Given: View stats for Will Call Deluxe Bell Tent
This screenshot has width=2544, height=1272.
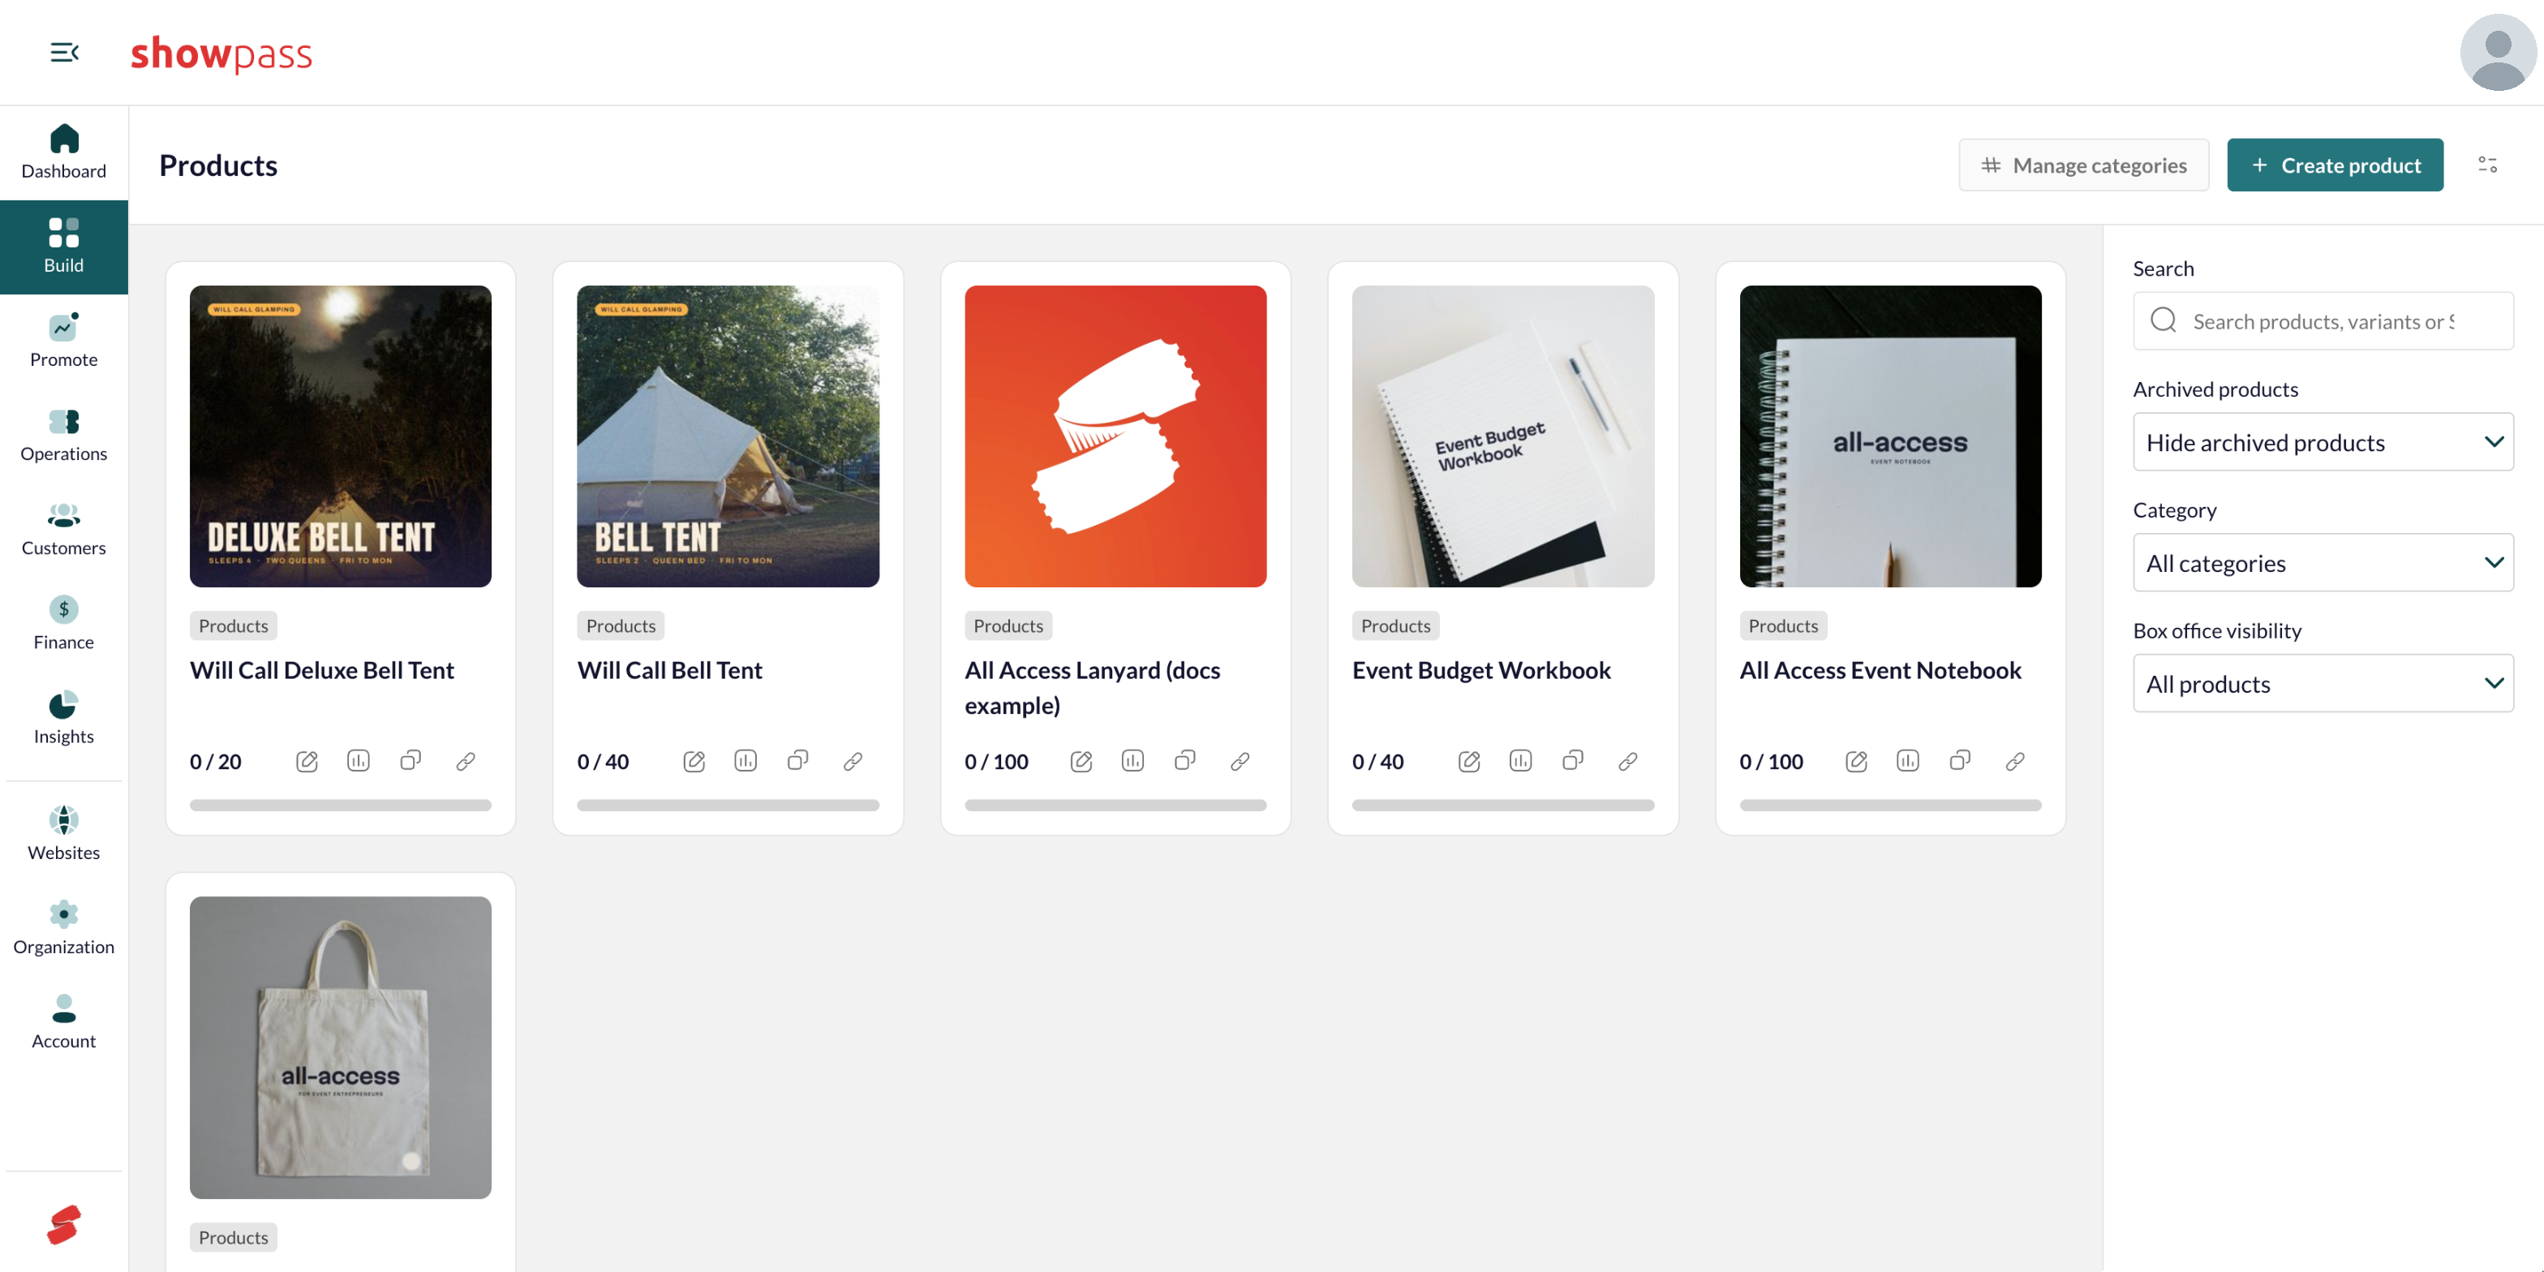Looking at the screenshot, I should (359, 762).
